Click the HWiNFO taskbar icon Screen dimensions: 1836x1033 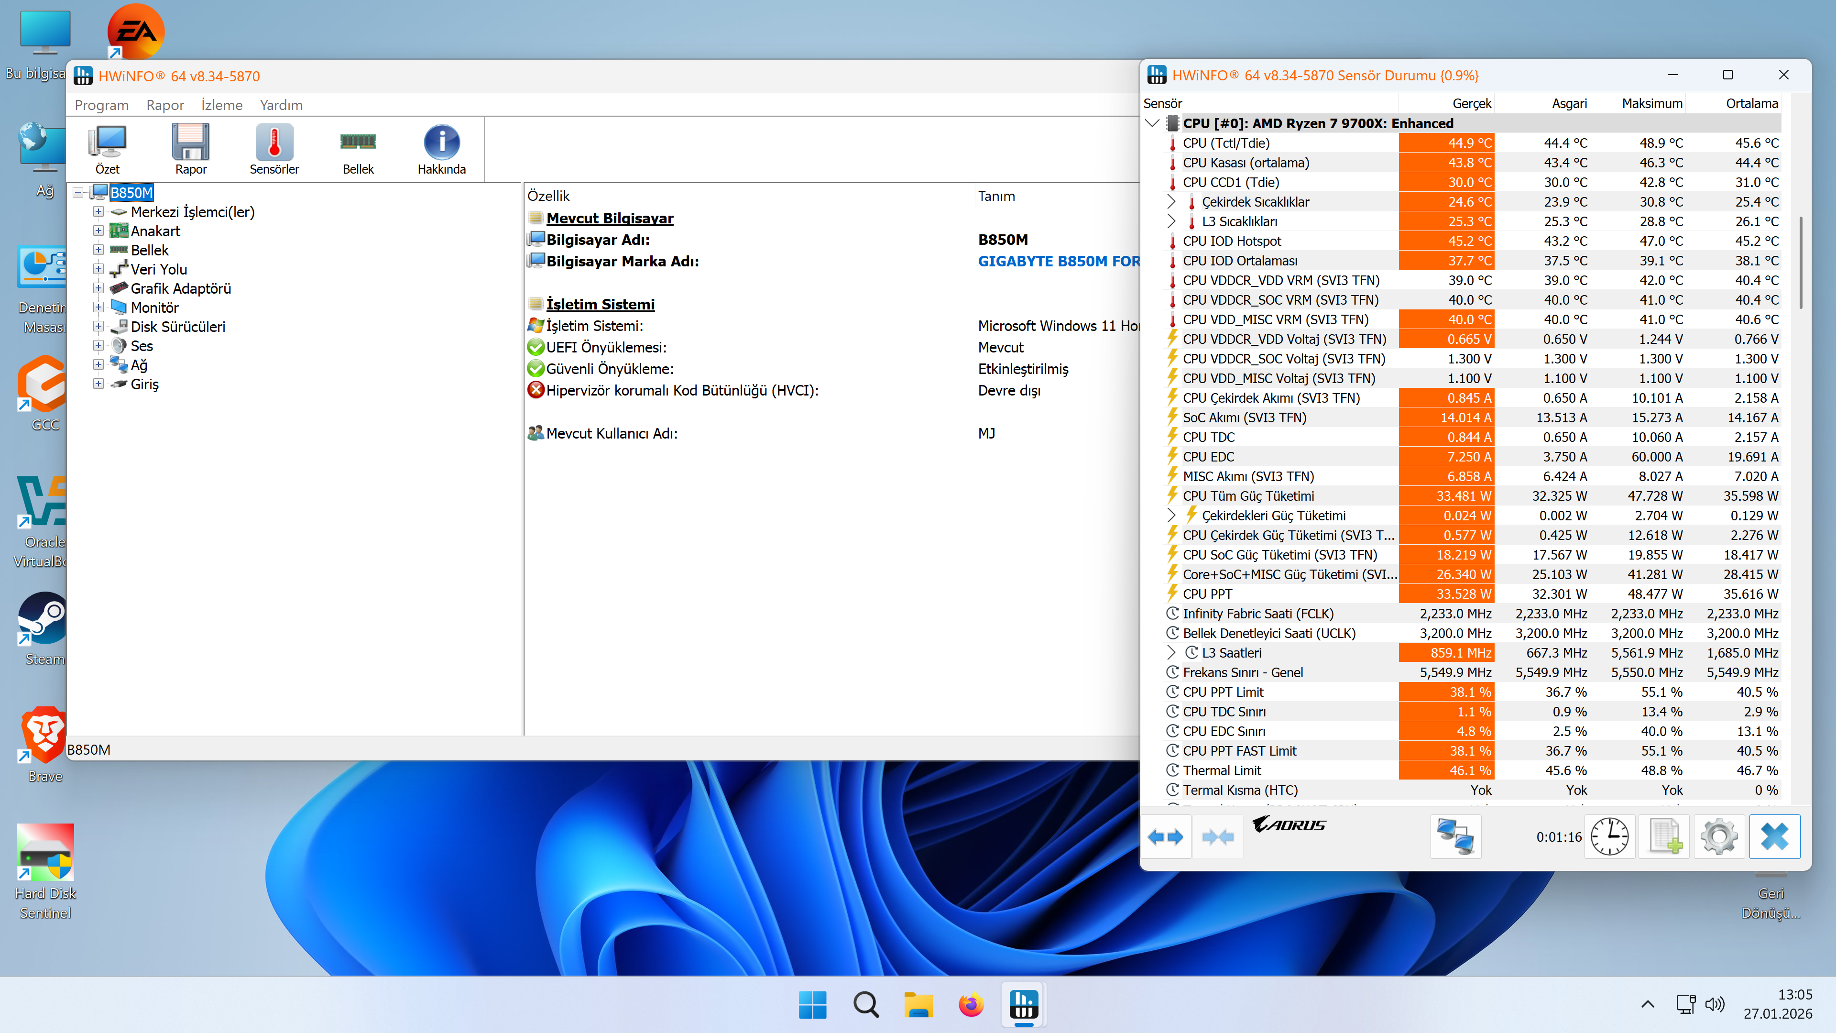(1024, 1004)
